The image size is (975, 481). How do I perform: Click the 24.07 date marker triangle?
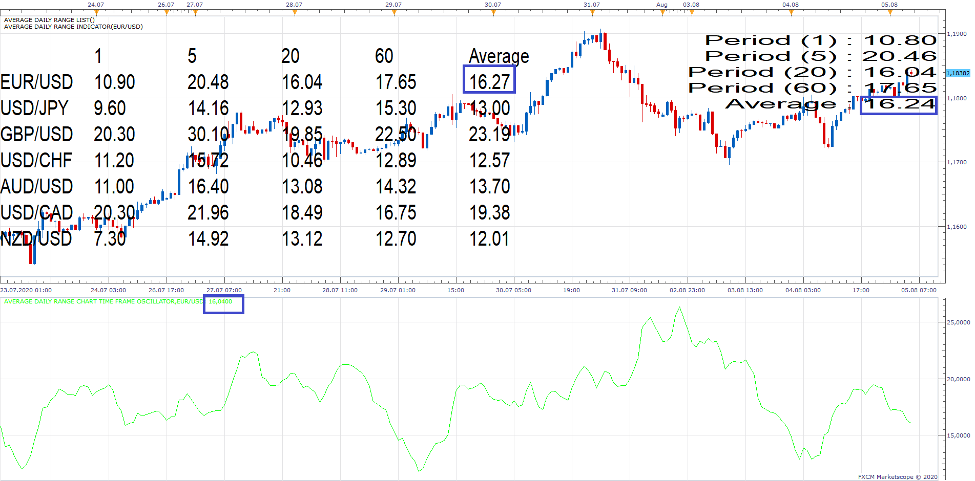click(x=96, y=12)
